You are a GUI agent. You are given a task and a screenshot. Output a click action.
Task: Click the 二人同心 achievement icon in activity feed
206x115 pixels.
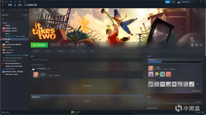click(36, 75)
